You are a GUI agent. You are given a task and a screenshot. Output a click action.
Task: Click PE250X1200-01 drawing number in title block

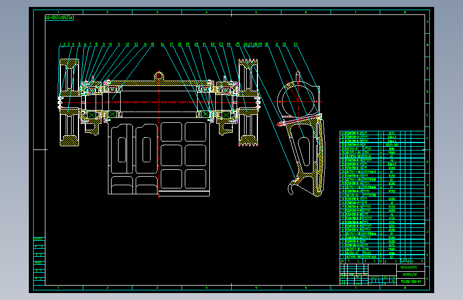coord(411,282)
